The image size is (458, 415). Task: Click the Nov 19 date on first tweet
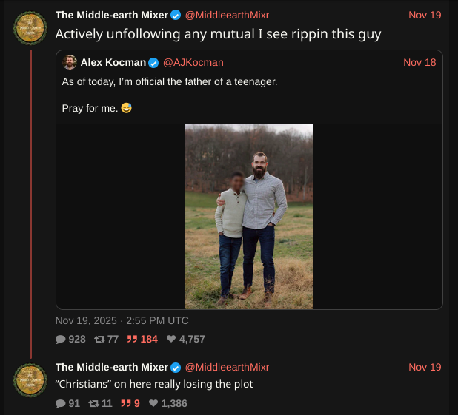(x=425, y=15)
